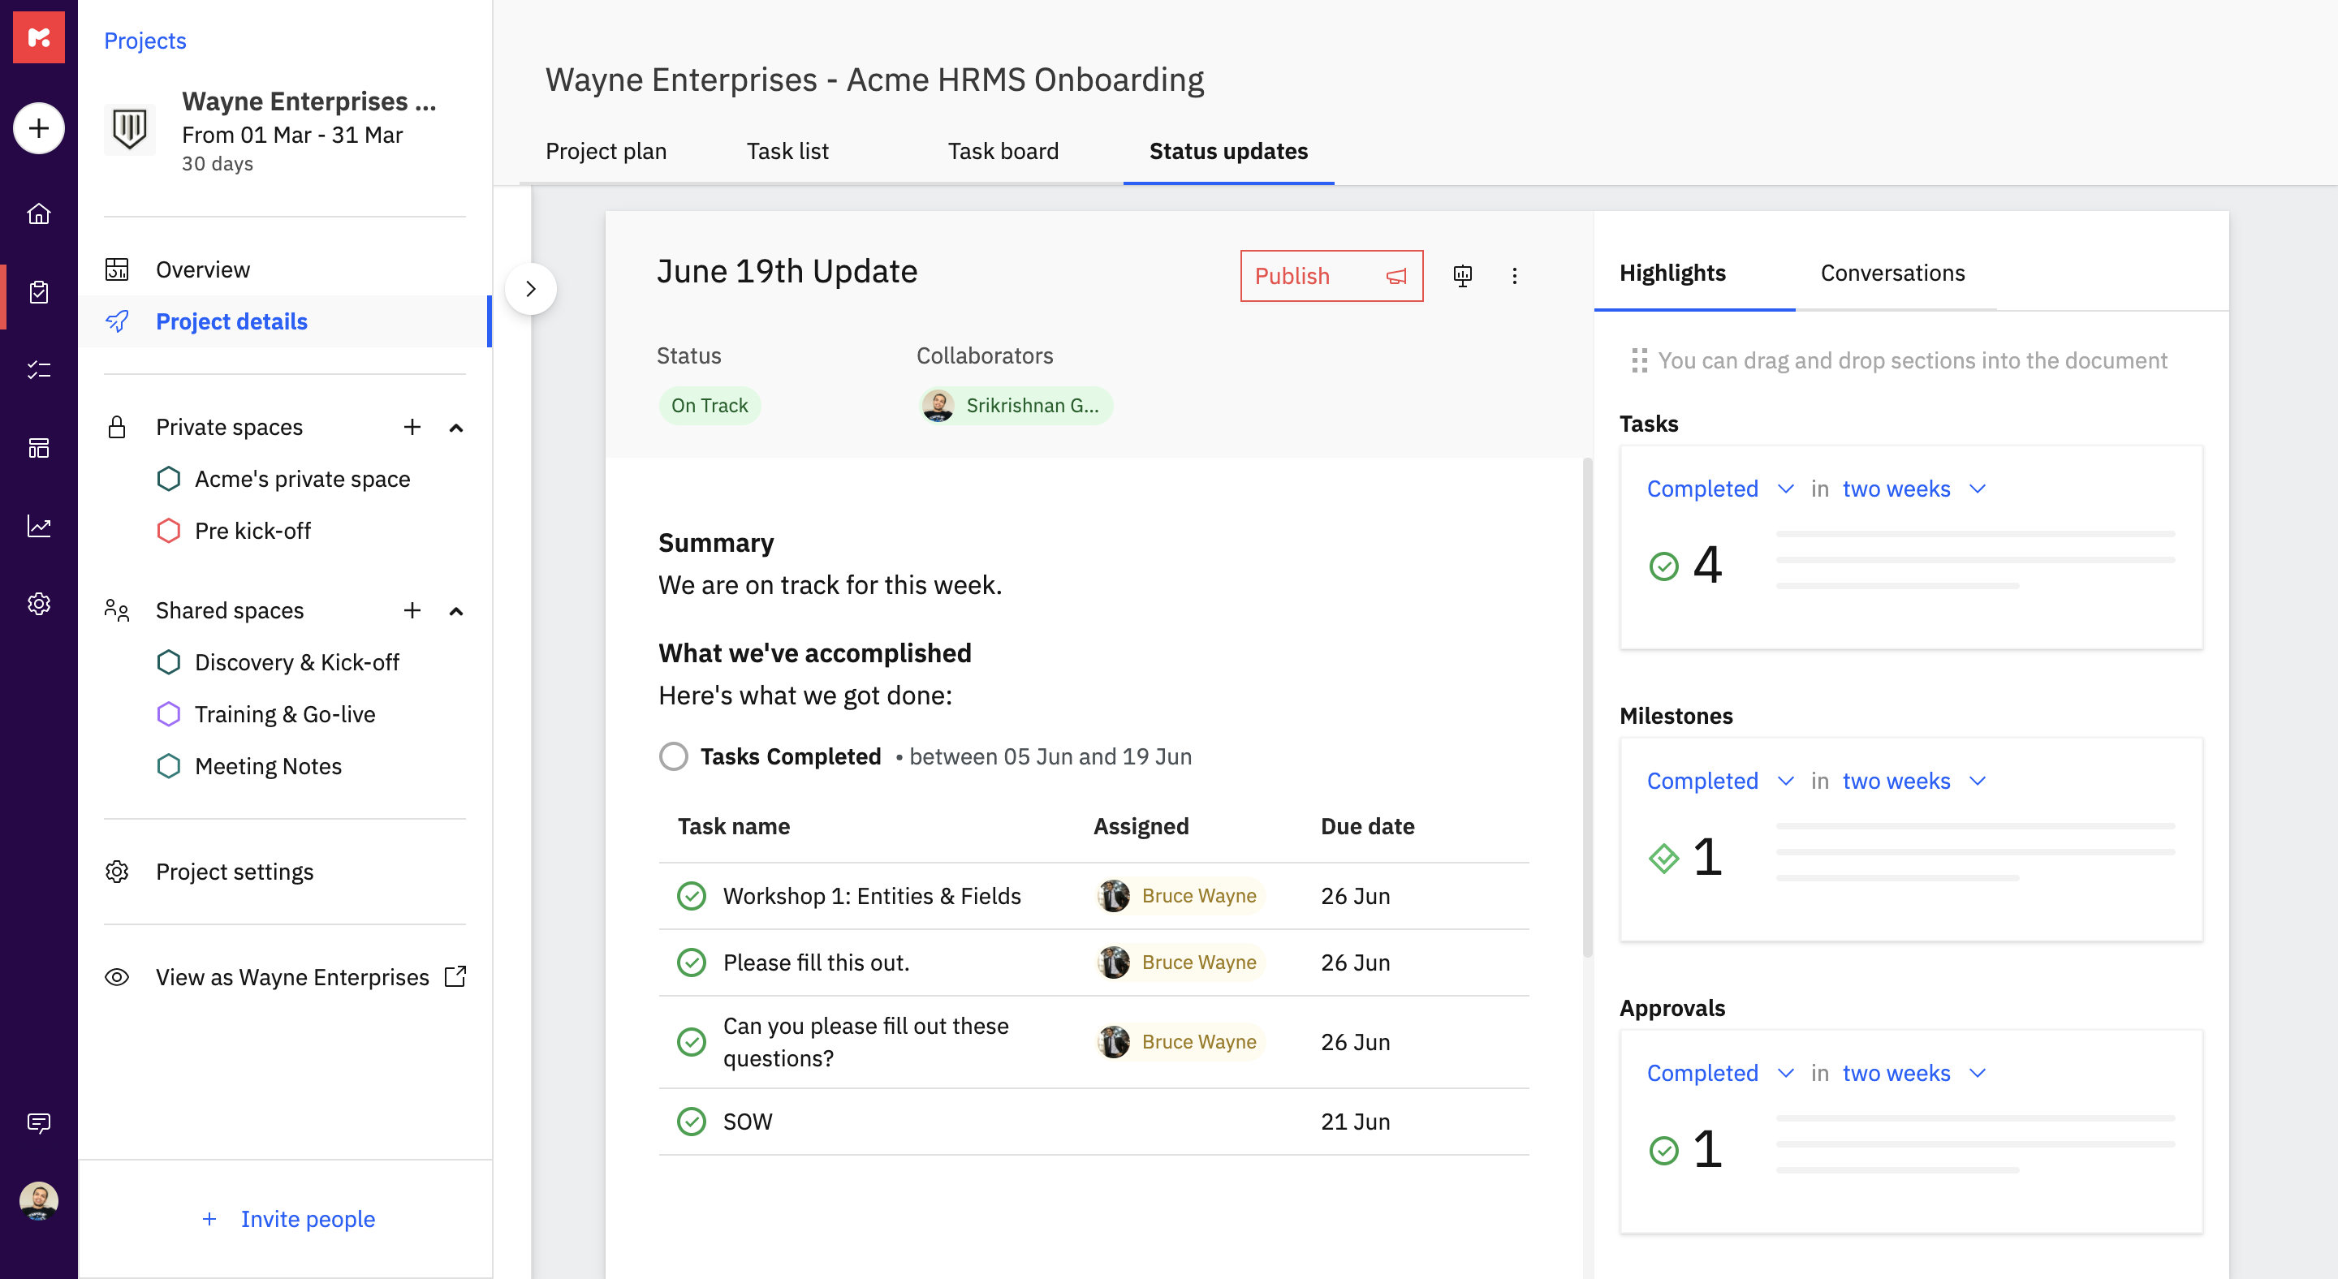Click the diamond milestone icon in Milestones card
The image size is (2338, 1279).
click(1663, 857)
